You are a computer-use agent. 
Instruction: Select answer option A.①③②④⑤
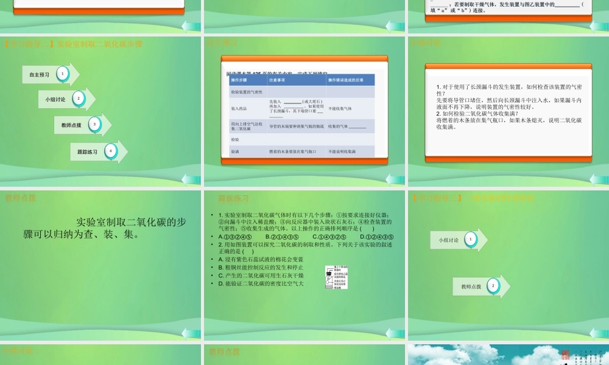coord(235,237)
